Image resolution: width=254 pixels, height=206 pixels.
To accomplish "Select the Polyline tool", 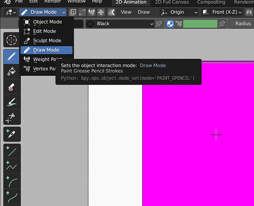I will pos(12,166).
